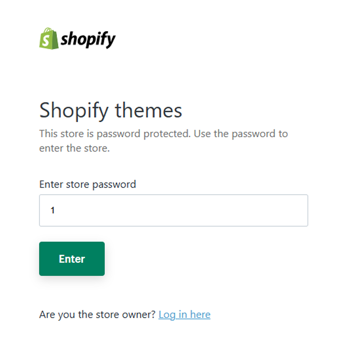Place cursor after the typed "1" character

[x=56, y=210]
